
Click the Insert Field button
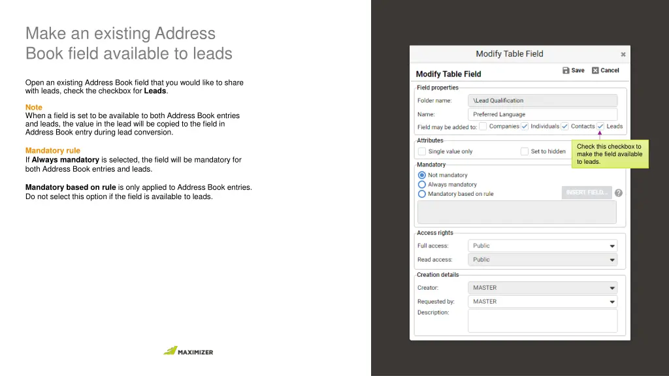click(587, 193)
